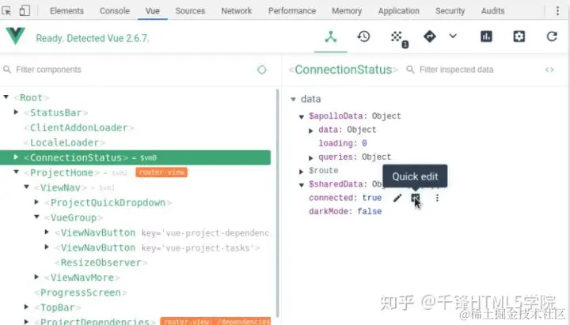This screenshot has height=325, width=570.
Task: Click the component tree vertical scrollbar
Action: click(x=278, y=203)
